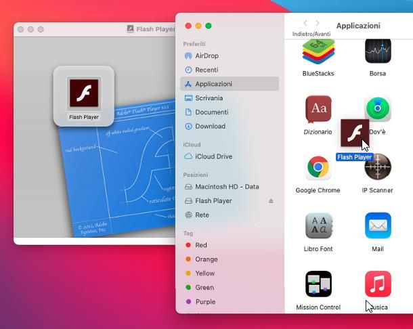The image size is (413, 329).
Task: Eject the Flash Player volume
Action: (271, 201)
